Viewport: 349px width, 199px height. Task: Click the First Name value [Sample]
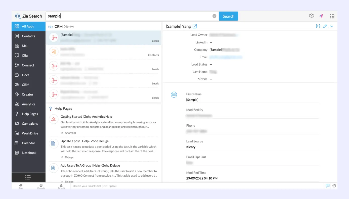(192, 100)
